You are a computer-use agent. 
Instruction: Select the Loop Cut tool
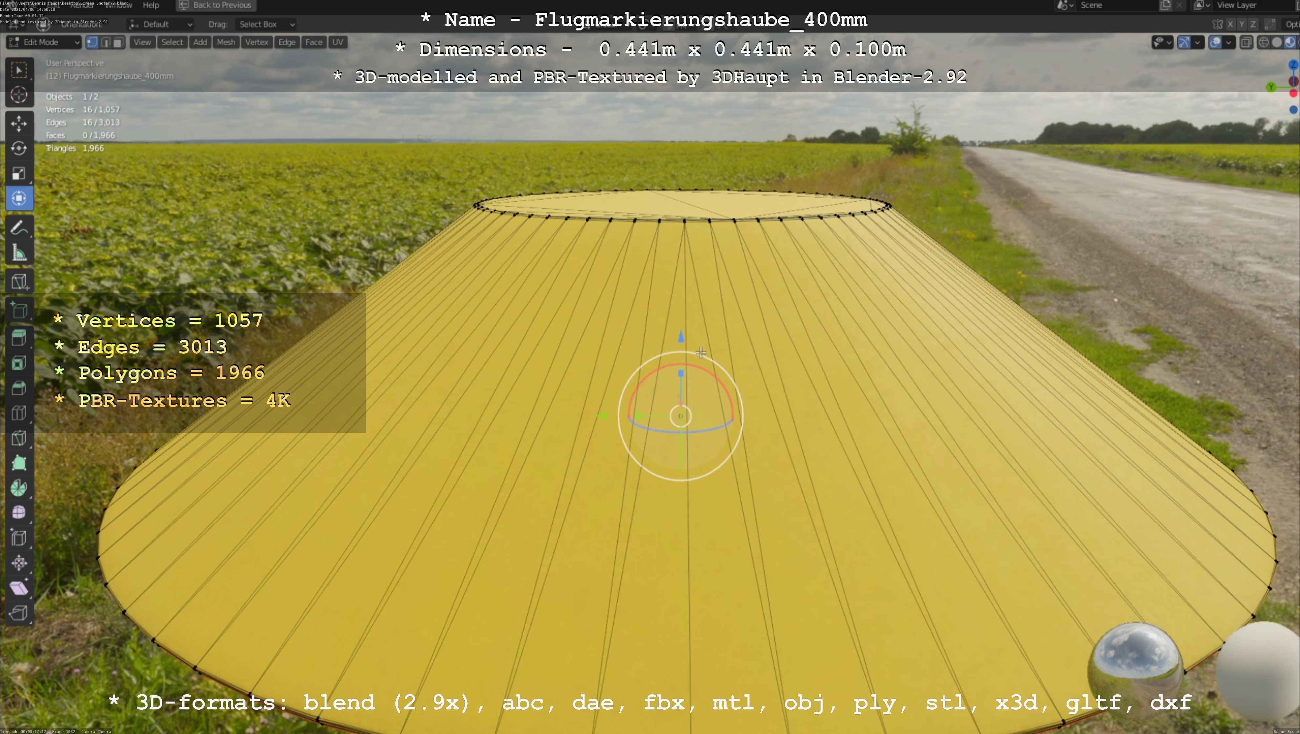(x=19, y=413)
